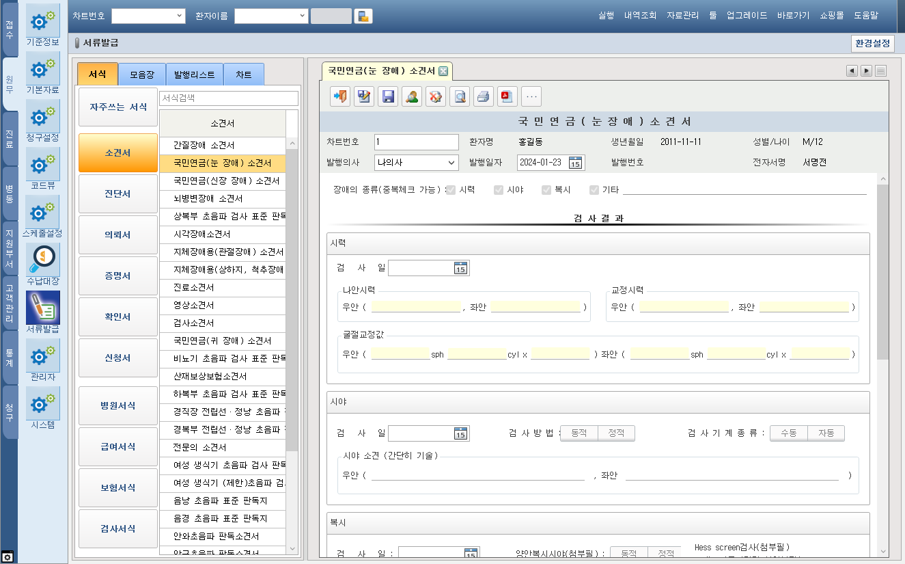This screenshot has width=905, height=564.
Task: Toggle the 복시 checkbox
Action: (x=546, y=190)
